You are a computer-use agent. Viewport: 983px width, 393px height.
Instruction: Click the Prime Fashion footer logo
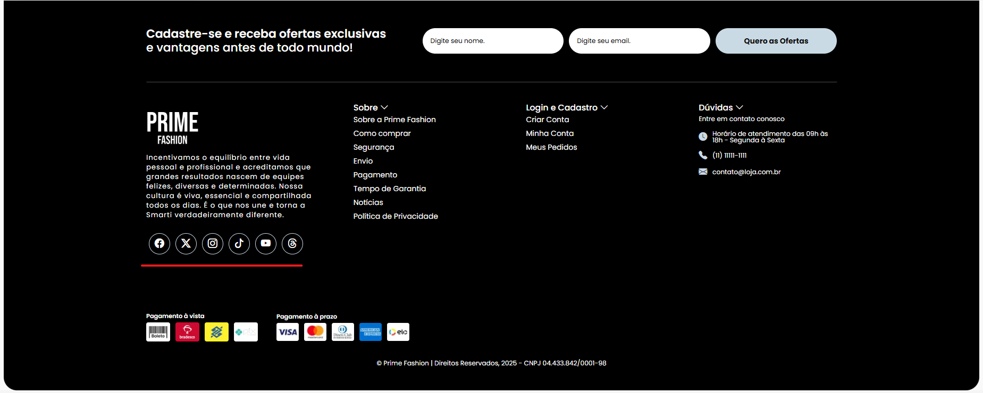(x=172, y=128)
